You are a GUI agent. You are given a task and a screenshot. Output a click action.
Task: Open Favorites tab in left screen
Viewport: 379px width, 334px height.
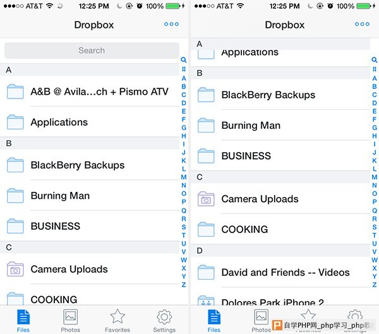pos(117,321)
